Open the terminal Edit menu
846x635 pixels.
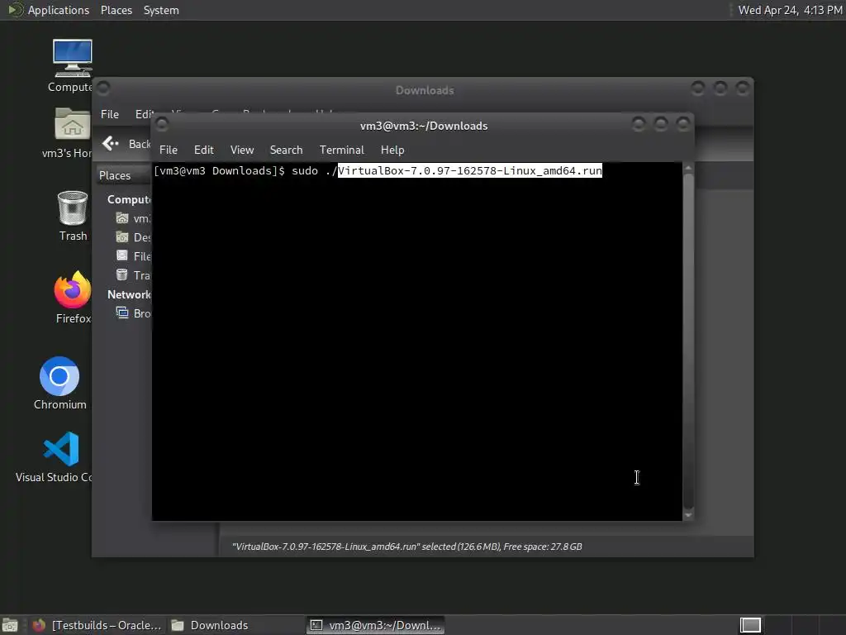(x=203, y=150)
